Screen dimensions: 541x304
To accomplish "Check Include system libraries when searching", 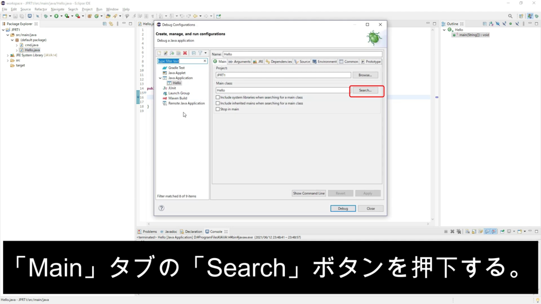I will 218,97.
